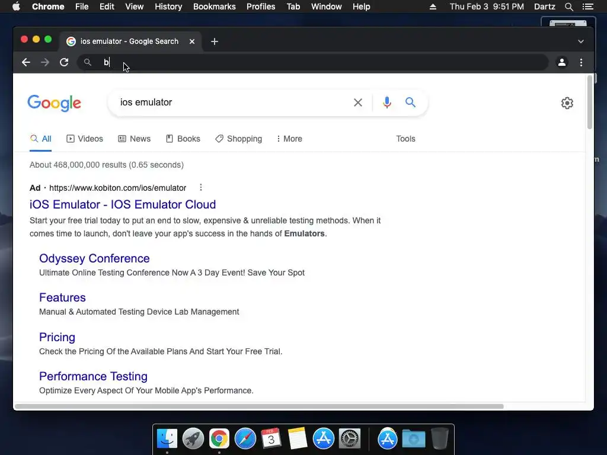Switch to the Videos results tab
Screen dimensions: 607x455
tap(85, 139)
